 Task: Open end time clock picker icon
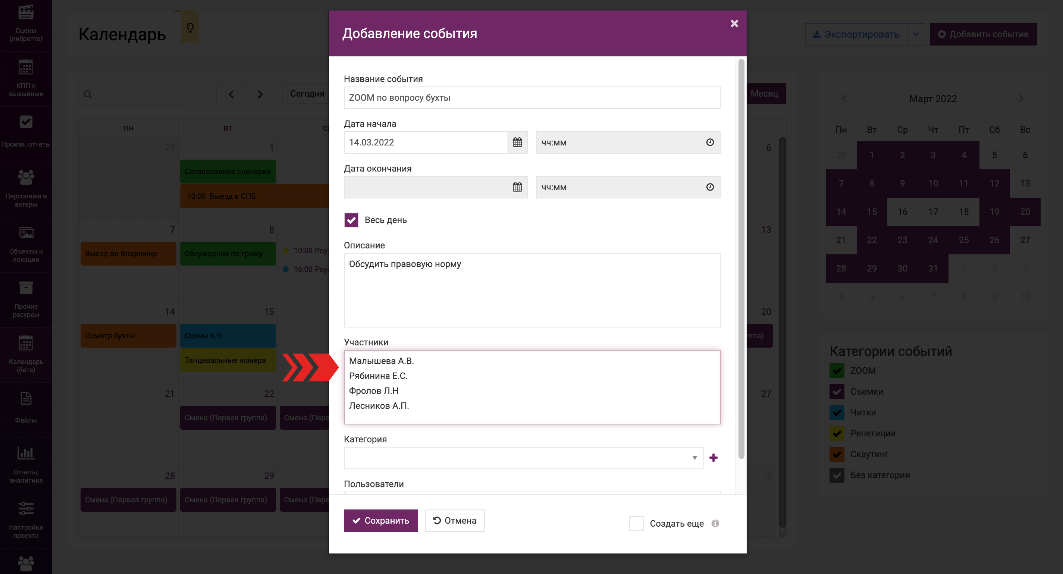pos(710,187)
